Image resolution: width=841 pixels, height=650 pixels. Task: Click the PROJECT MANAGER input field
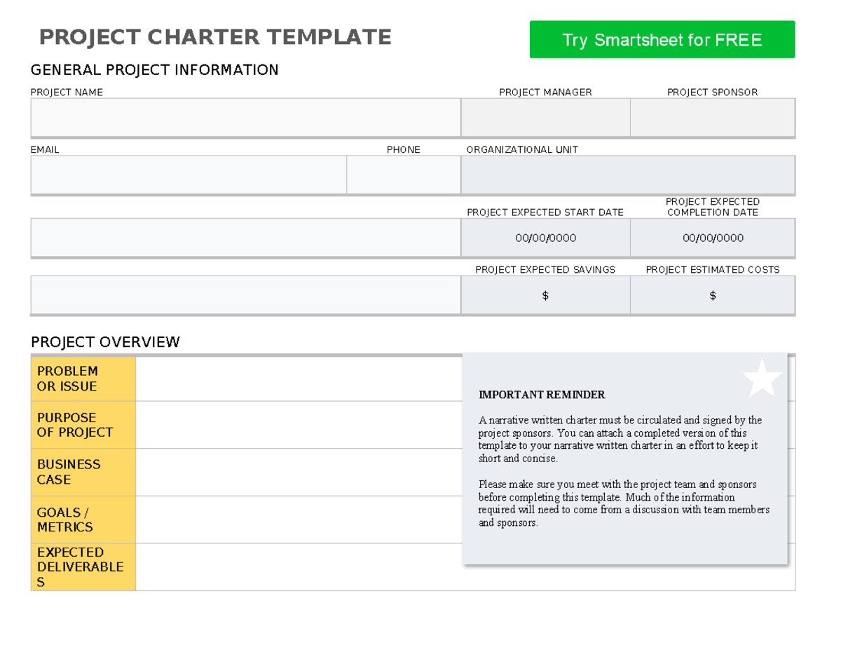coord(545,117)
